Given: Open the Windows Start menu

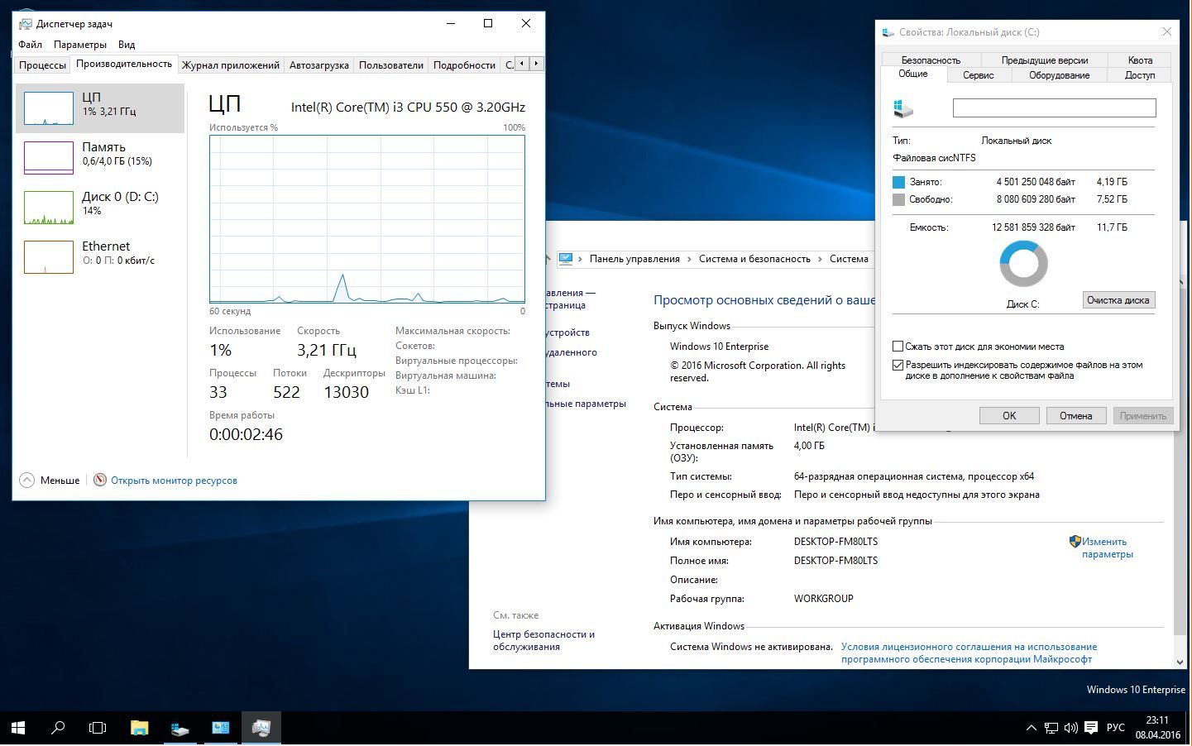Looking at the screenshot, I should click(18, 728).
